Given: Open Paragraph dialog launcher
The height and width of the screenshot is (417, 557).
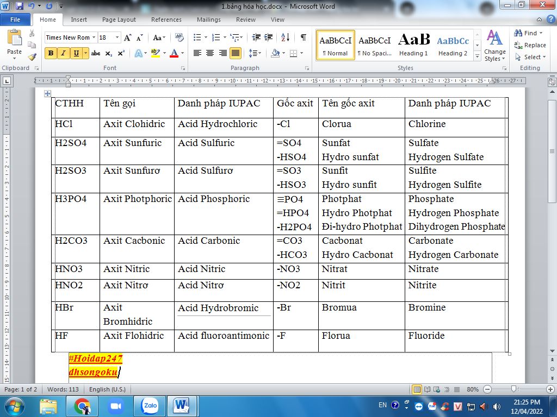Looking at the screenshot, I should pos(307,68).
